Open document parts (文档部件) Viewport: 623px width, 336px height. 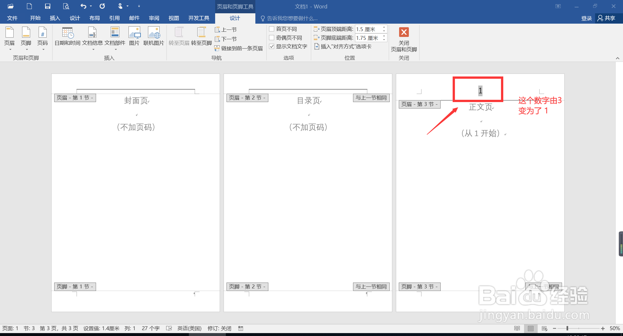coord(115,37)
